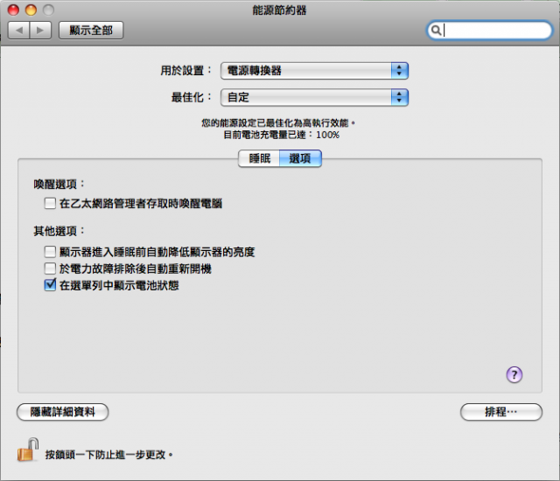This screenshot has width=560, height=481.
Task: Click the forward navigation arrow
Action: [x=40, y=31]
